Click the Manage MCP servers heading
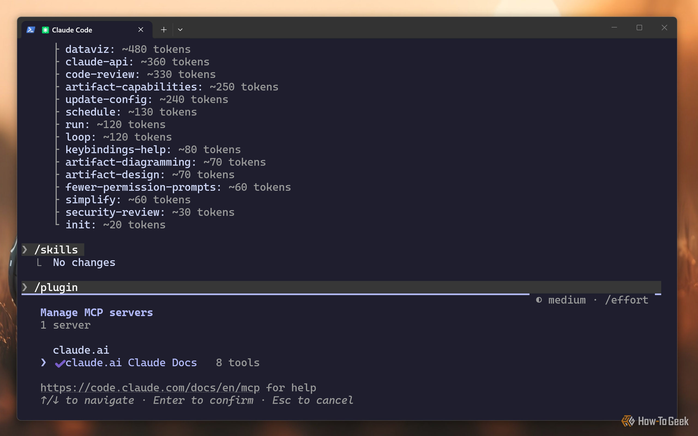This screenshot has height=436, width=698. (97, 313)
